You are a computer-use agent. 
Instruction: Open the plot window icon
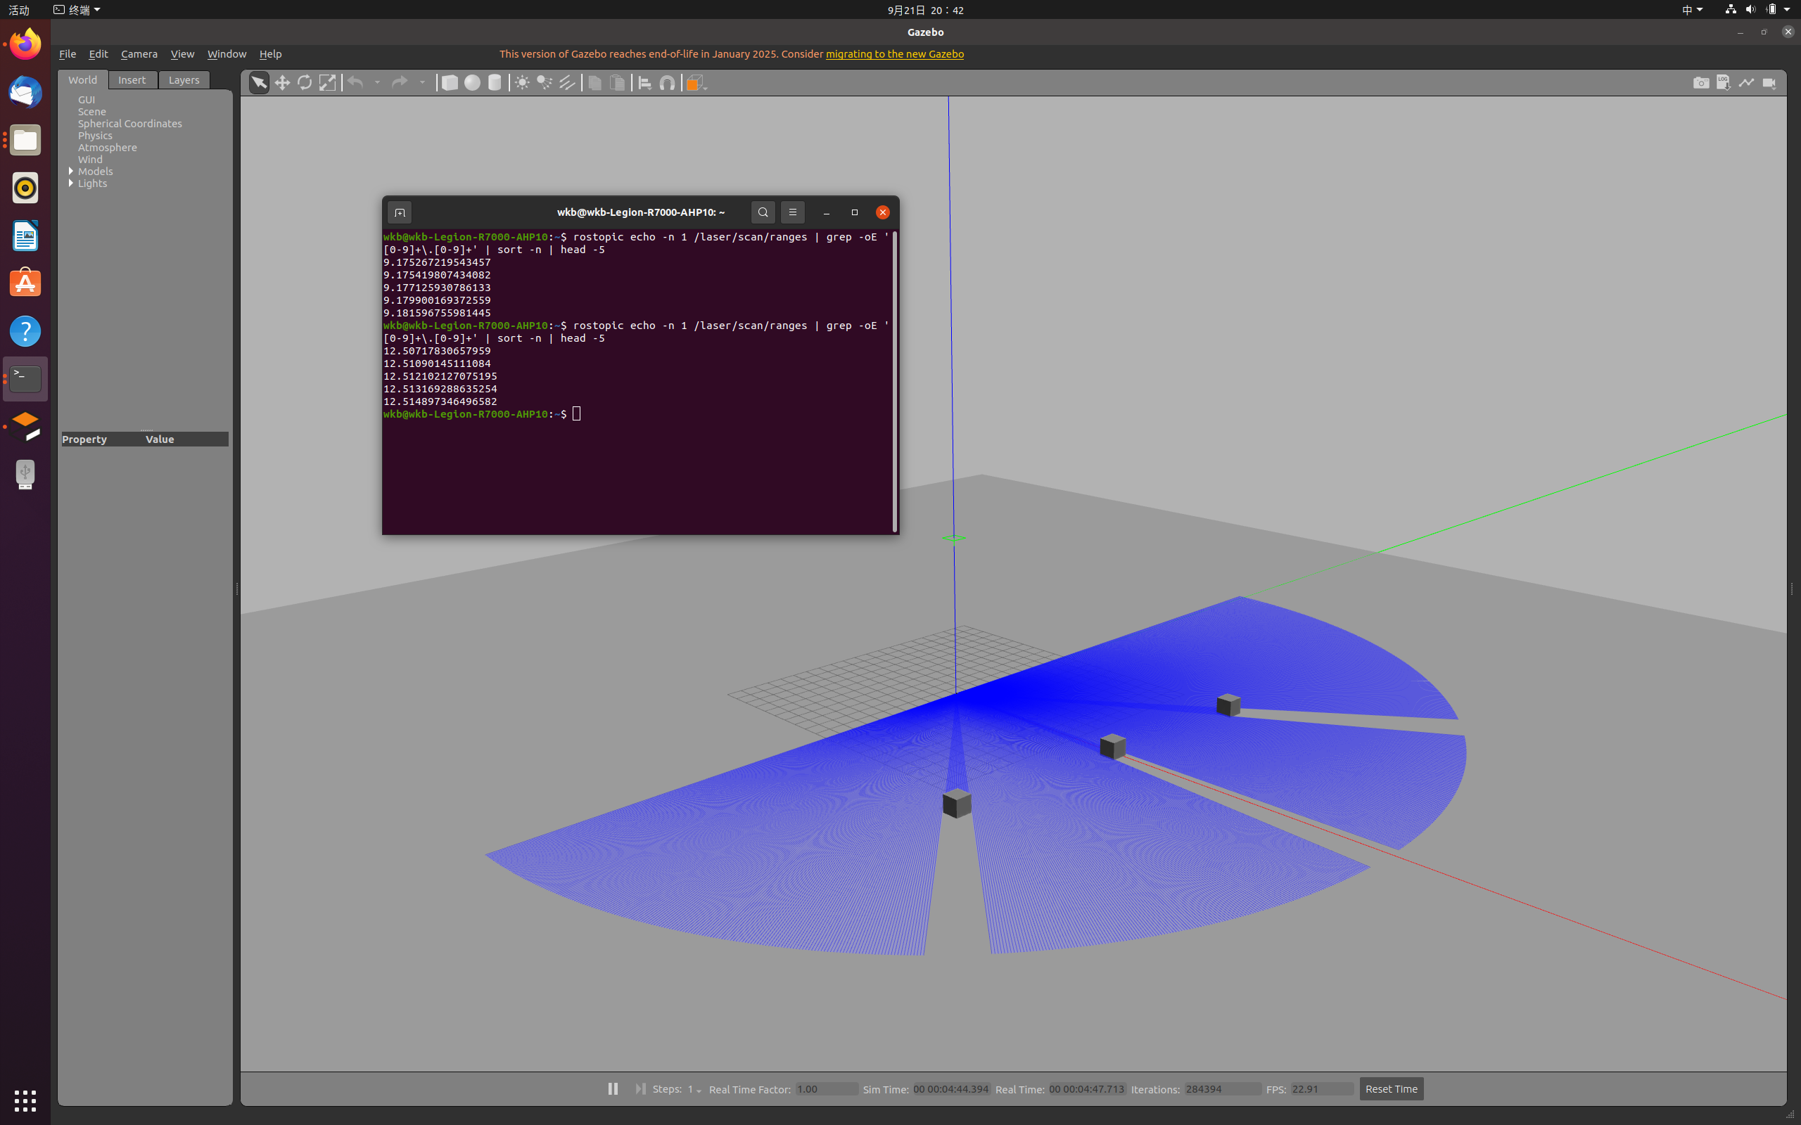click(1747, 82)
